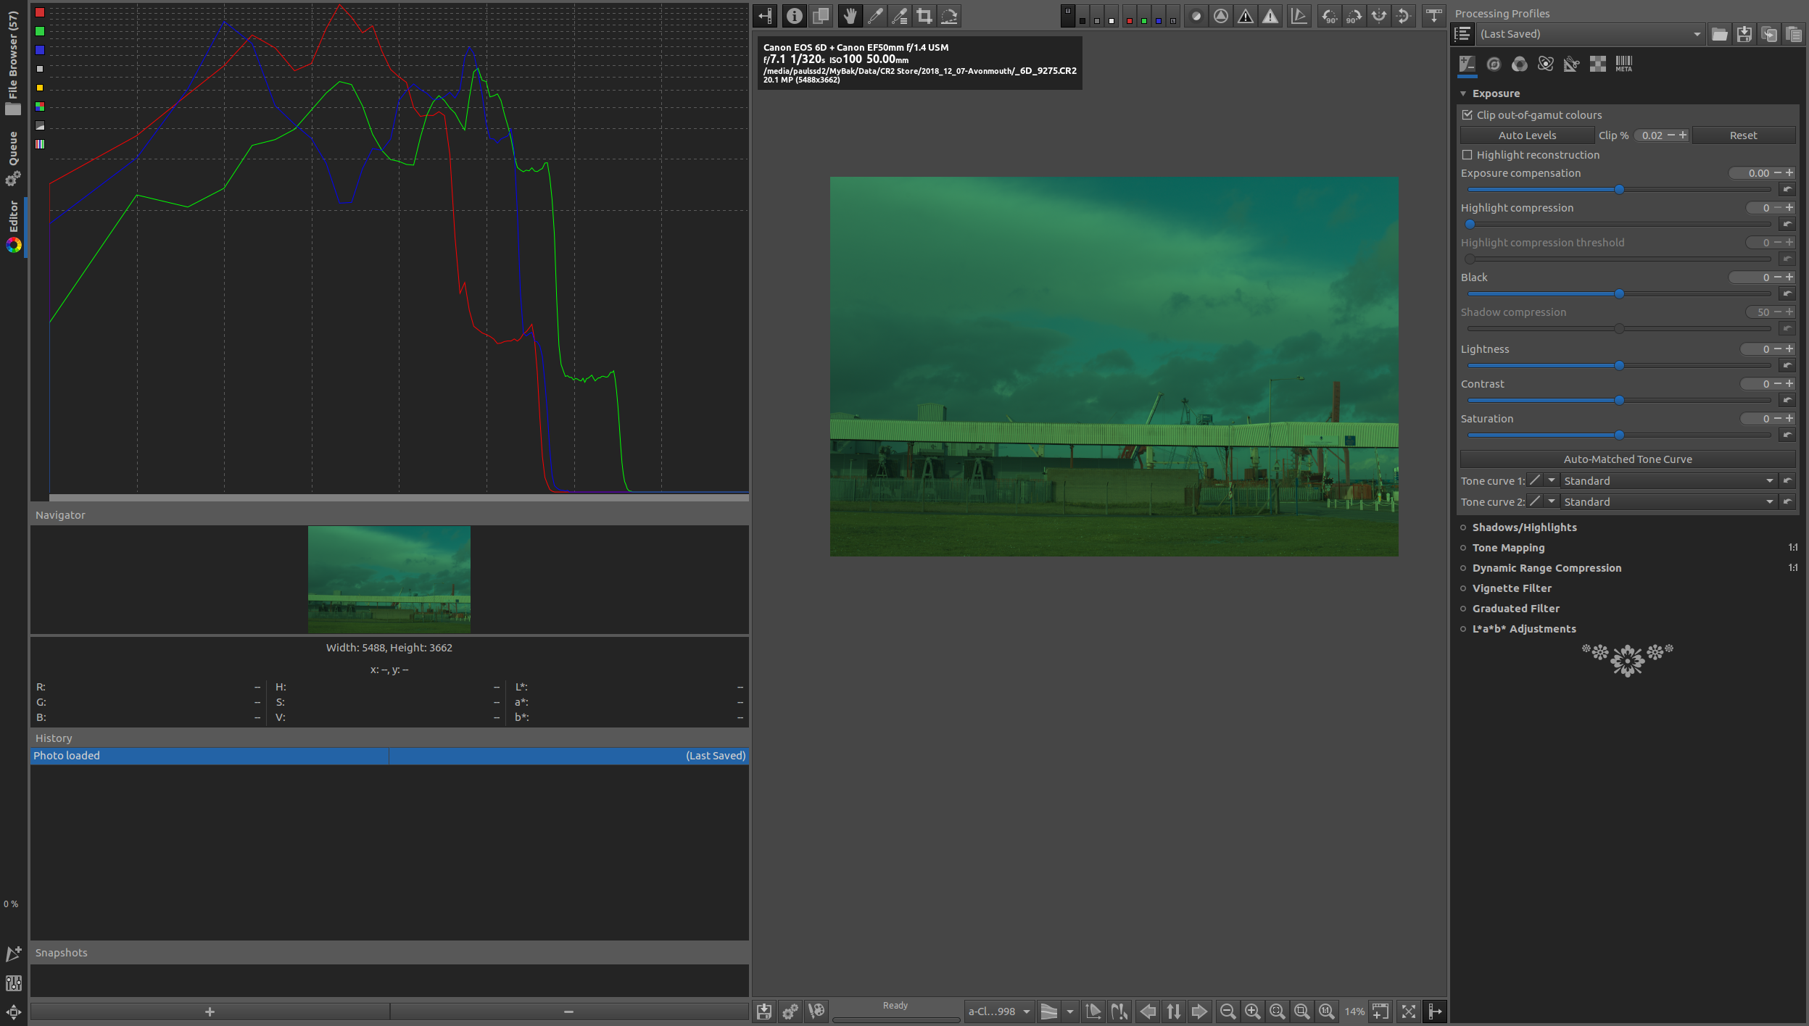
Task: Toggle clipped shadow indication warning
Action: coord(1246,16)
